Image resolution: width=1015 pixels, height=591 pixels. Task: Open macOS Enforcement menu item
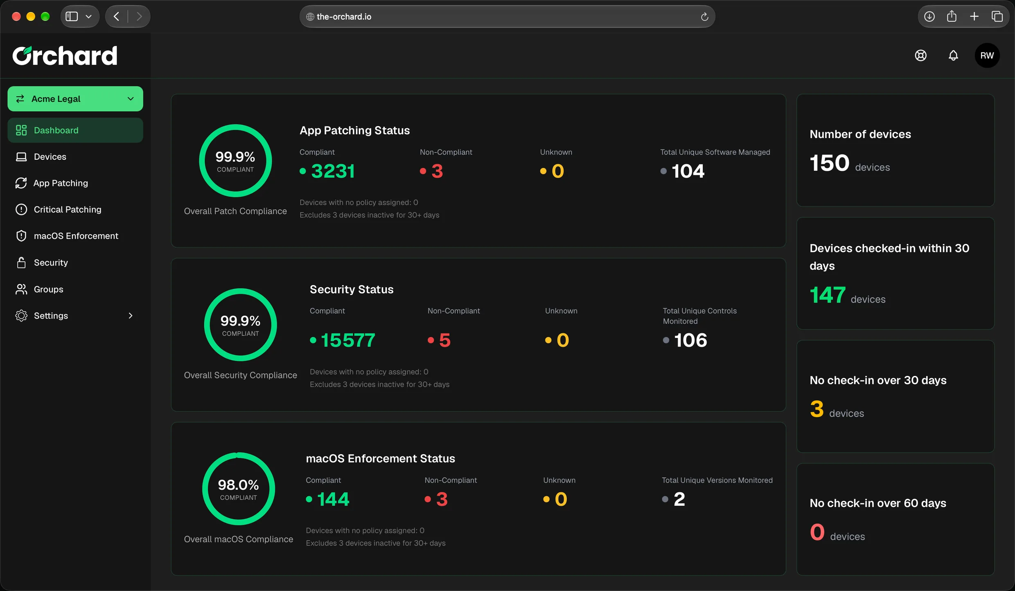(x=76, y=236)
